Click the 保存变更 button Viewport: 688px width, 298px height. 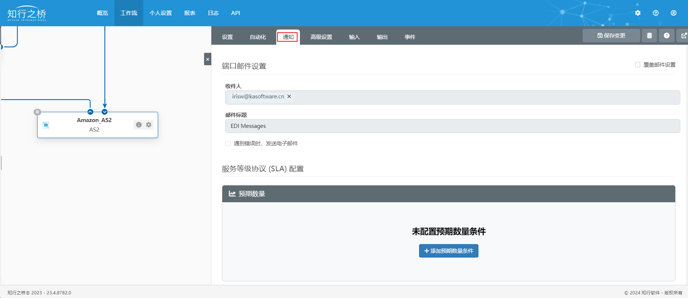coord(611,36)
